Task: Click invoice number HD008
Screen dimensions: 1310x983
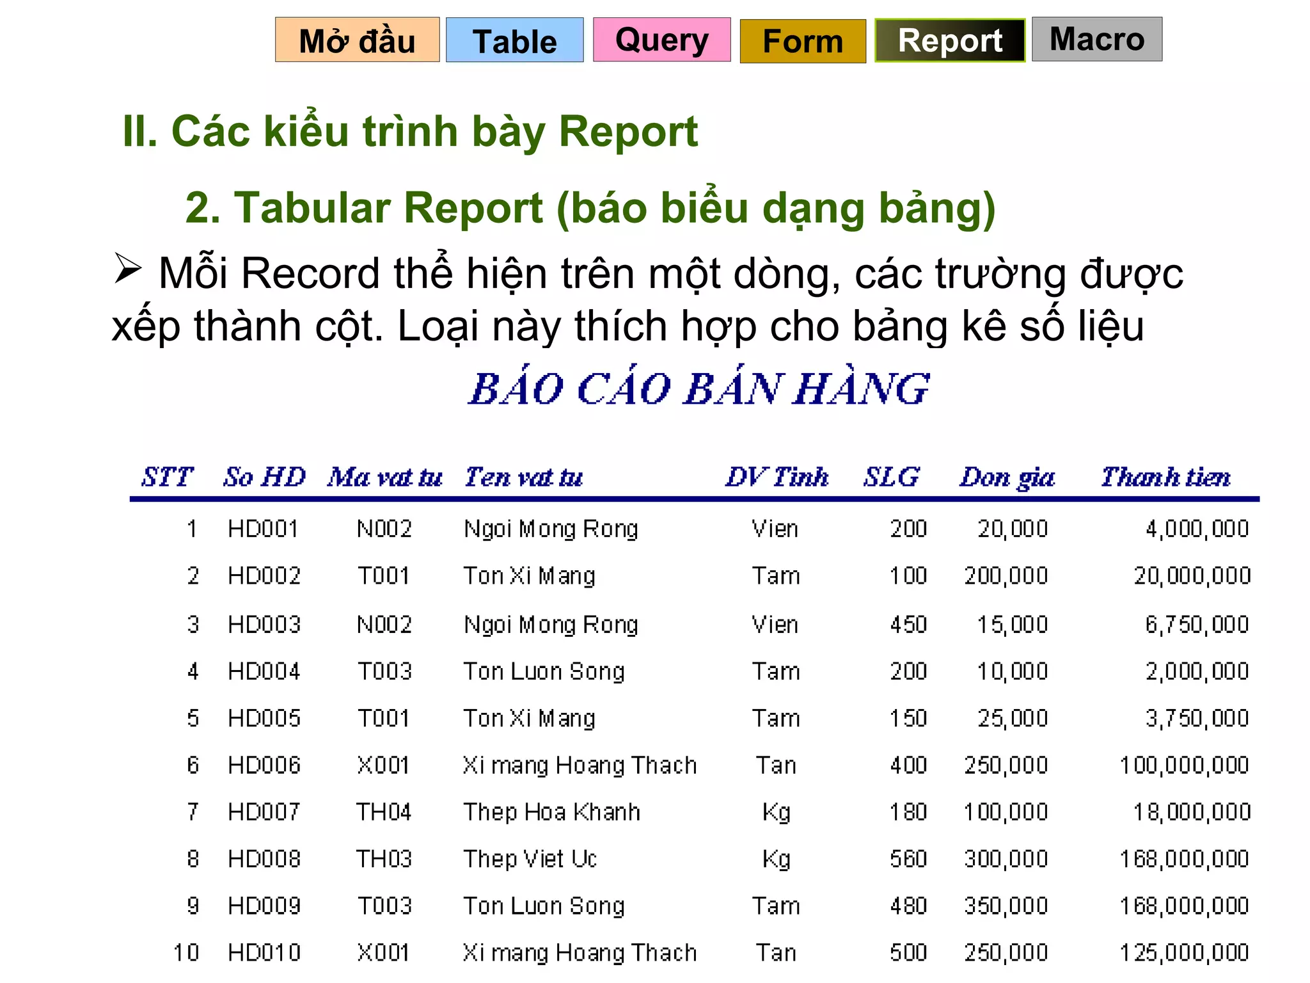Action: pyautogui.click(x=264, y=858)
